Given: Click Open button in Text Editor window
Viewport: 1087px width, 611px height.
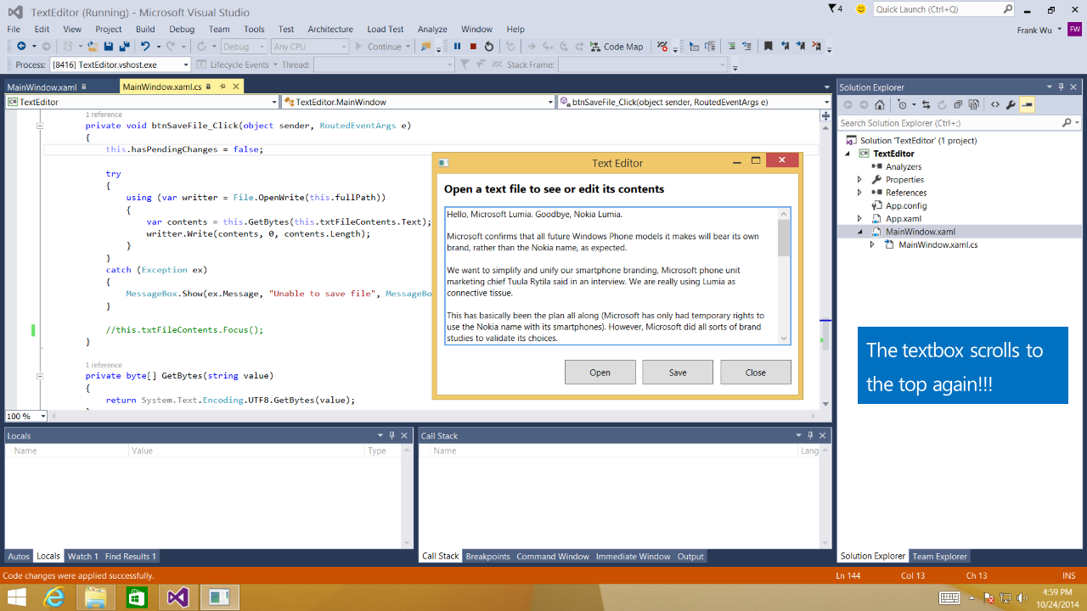Looking at the screenshot, I should click(600, 373).
